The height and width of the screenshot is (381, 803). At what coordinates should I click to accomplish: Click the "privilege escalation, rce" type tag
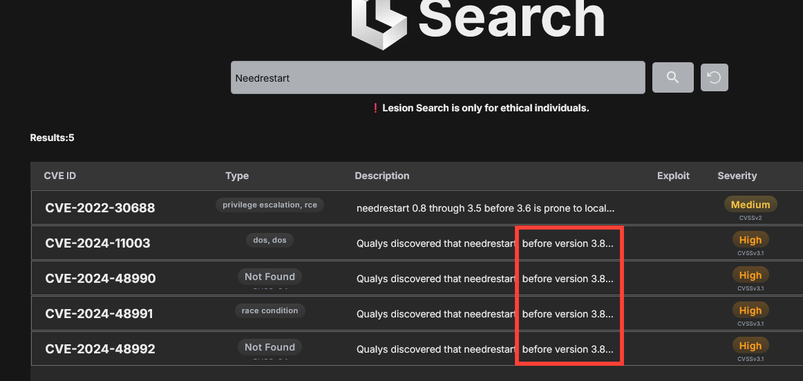coord(270,205)
